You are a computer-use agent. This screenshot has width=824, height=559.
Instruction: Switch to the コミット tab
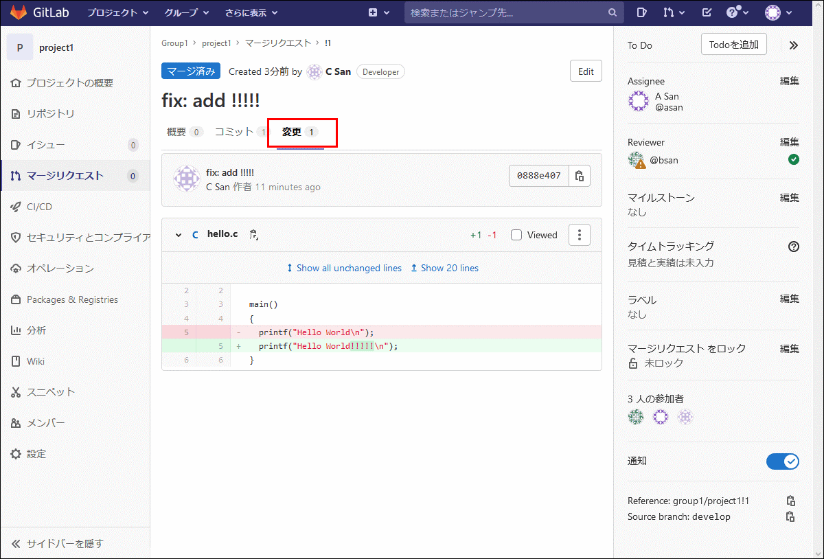tap(240, 132)
